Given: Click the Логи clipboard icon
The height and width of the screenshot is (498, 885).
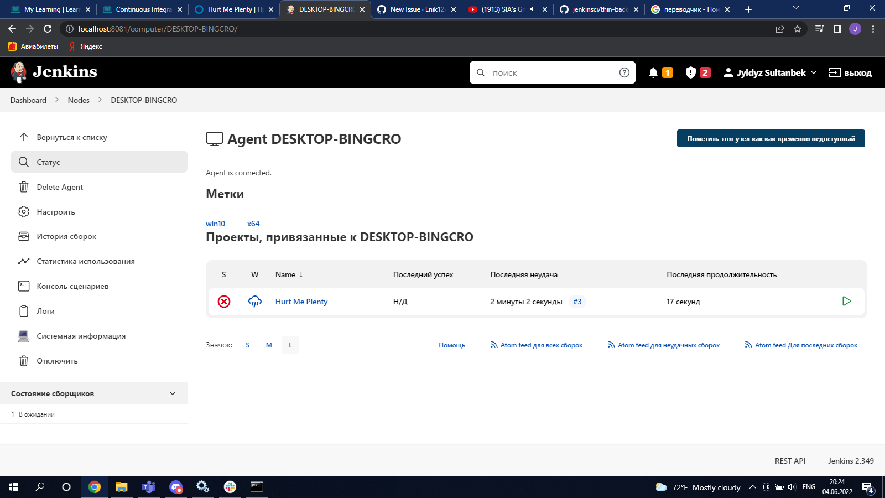Looking at the screenshot, I should 24,311.
